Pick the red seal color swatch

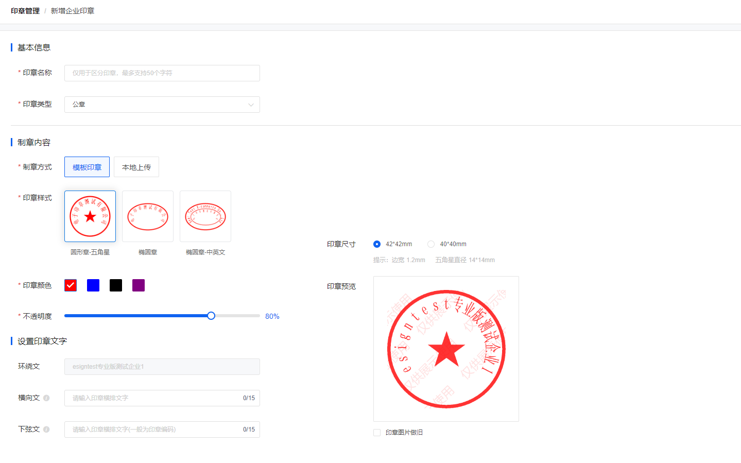point(71,285)
